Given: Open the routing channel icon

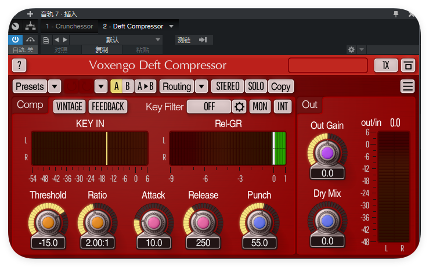Looking at the screenshot, I should 30,26.
